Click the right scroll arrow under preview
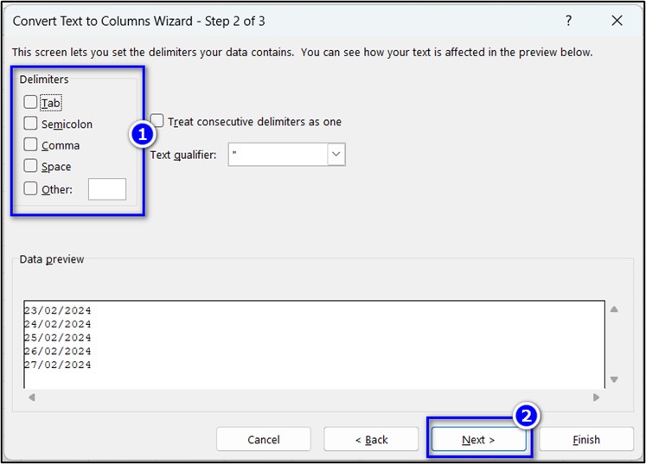 coord(596,397)
